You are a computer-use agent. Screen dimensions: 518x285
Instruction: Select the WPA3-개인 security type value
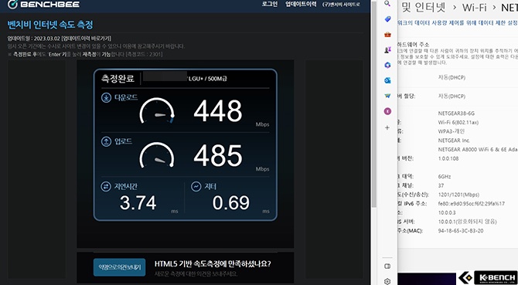452,131
